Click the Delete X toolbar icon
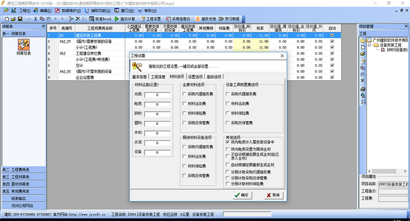 [77, 19]
